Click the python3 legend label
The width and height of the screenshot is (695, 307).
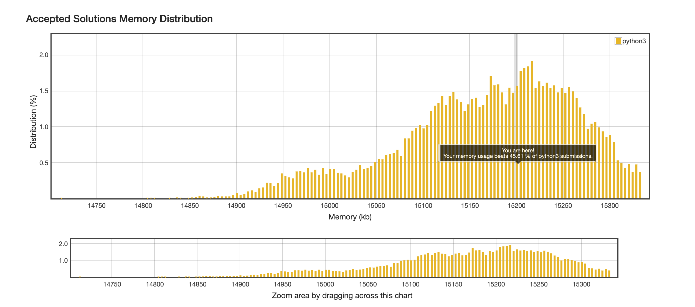[x=634, y=41]
